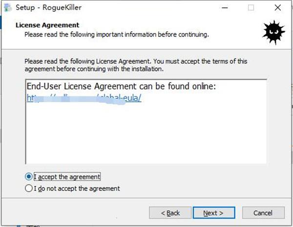Select 'I do not accept the agreement' option
This screenshot has height=227, width=293.
point(29,188)
